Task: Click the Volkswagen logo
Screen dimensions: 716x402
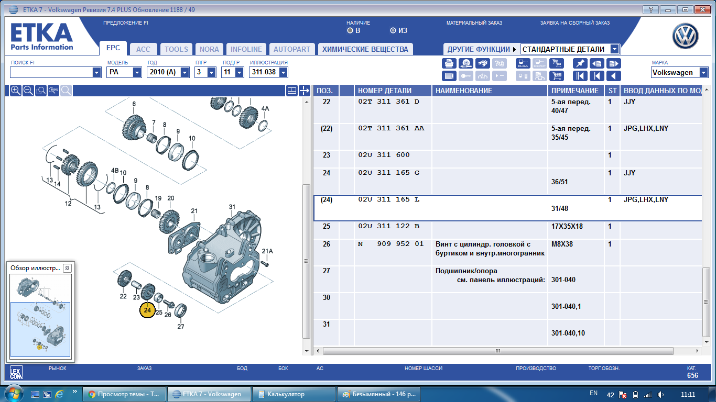Action: pyautogui.click(x=686, y=37)
